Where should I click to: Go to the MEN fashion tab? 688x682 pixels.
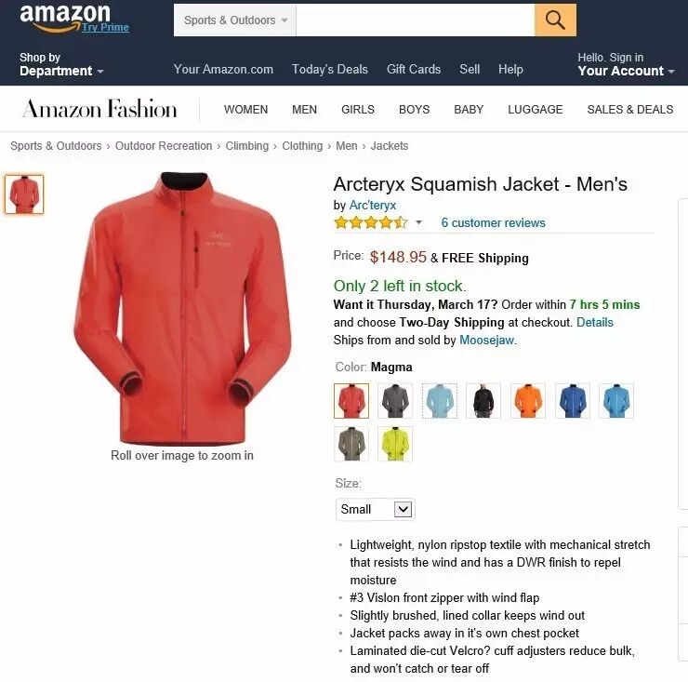pos(304,110)
